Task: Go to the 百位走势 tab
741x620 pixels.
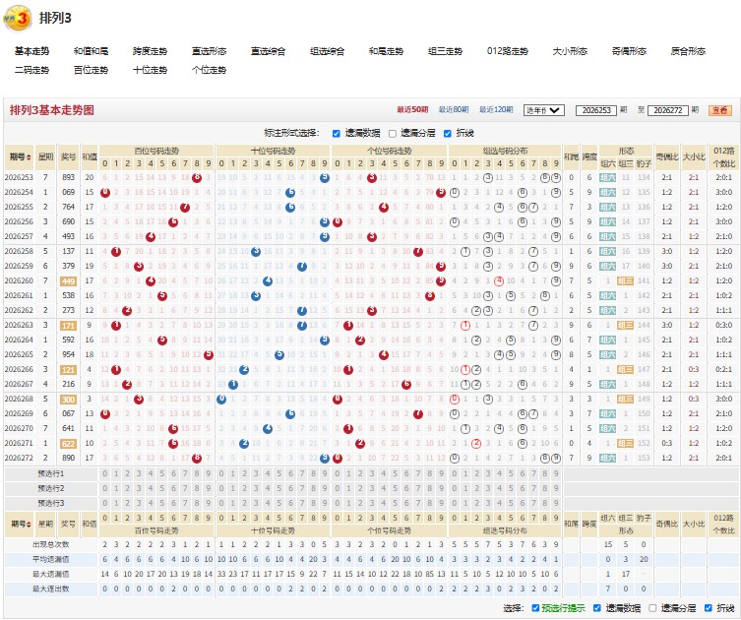Action: pos(91,70)
